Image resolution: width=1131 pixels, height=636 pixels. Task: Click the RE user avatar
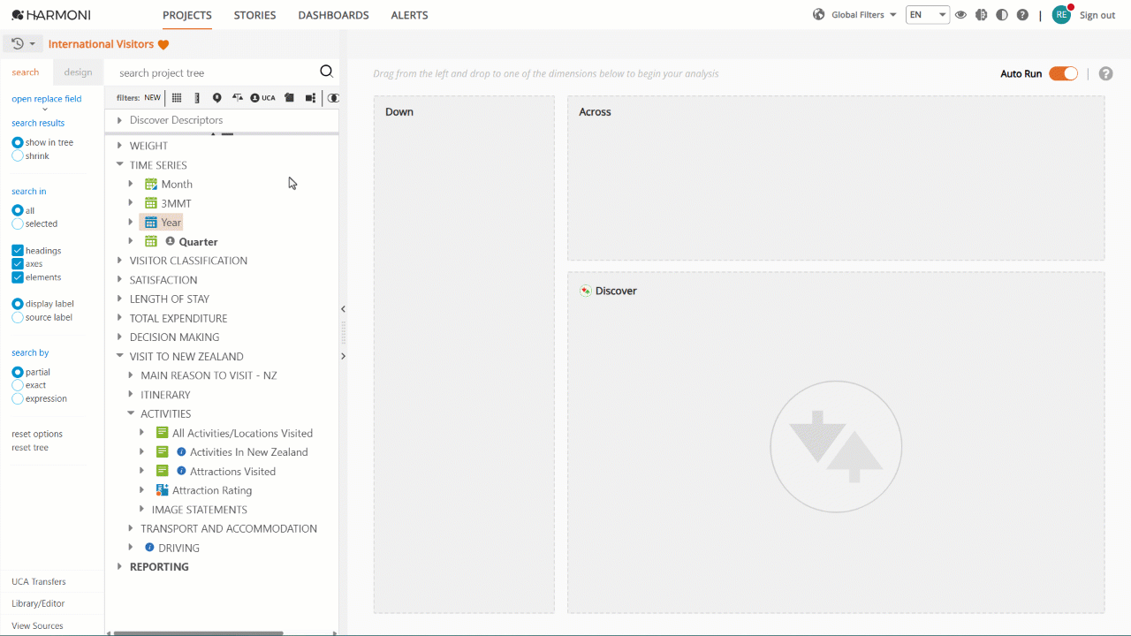tap(1061, 14)
